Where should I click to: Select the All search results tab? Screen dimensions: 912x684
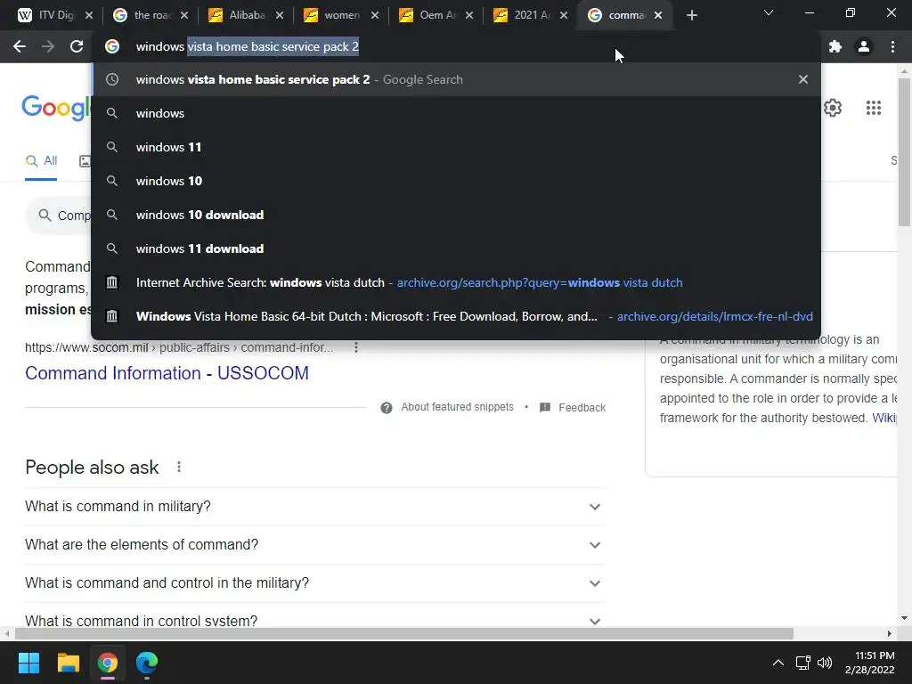click(x=41, y=161)
